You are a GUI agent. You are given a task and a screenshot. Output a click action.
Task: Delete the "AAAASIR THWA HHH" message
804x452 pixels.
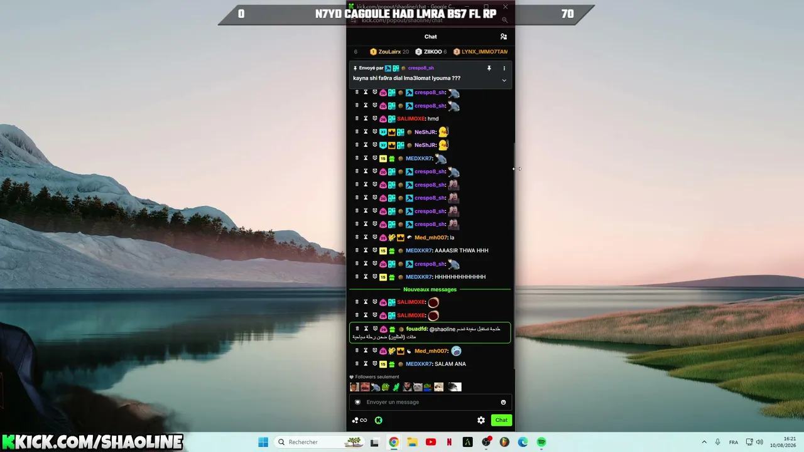pos(357,250)
